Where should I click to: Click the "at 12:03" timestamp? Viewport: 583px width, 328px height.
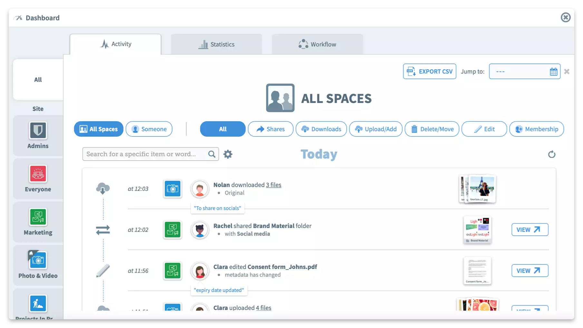pos(138,189)
